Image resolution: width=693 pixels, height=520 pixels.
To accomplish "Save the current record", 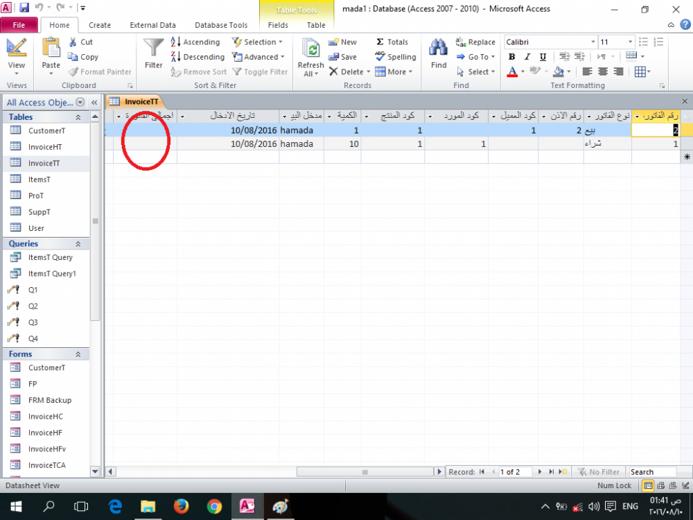I will point(342,57).
